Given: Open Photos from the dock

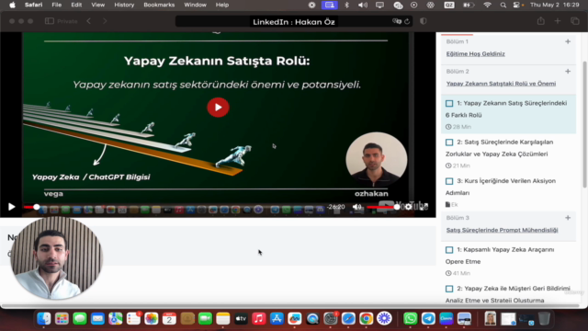Looking at the screenshot, I should pyautogui.click(x=152, y=319).
